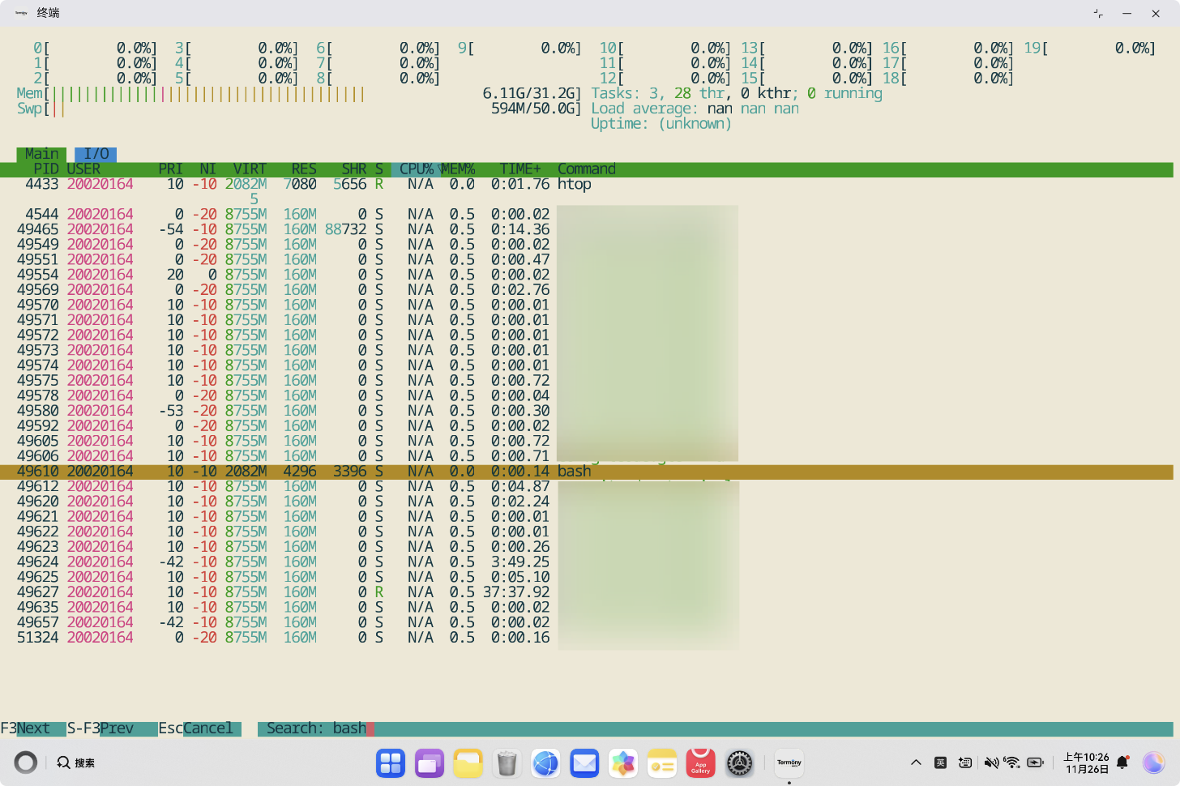The height and width of the screenshot is (786, 1180).
Task: Click the Search: bash input field
Action: [715, 728]
